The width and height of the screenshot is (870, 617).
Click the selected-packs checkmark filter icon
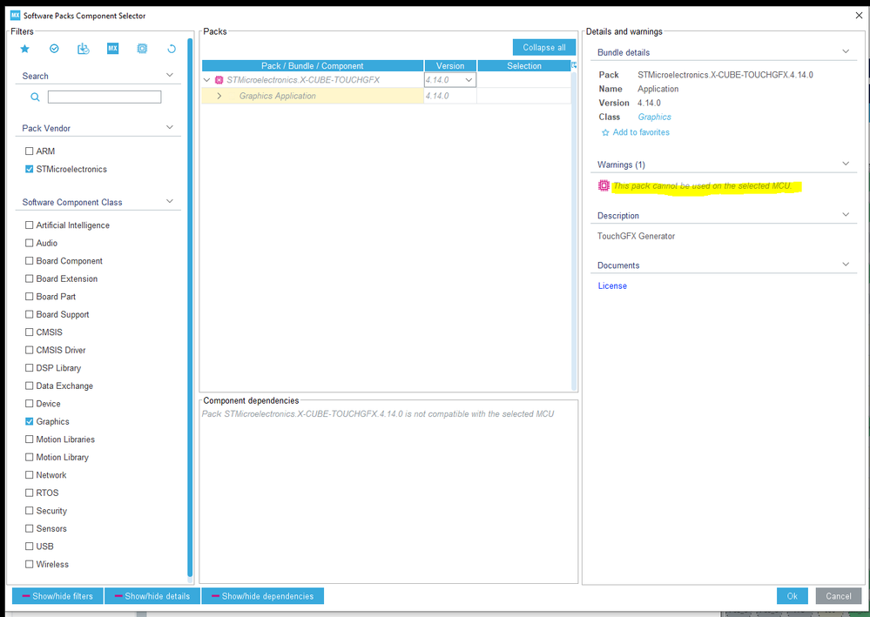[54, 49]
